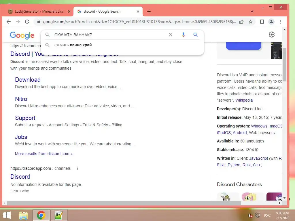The height and width of the screenshot is (221, 295).
Task: Reload the page with the refresh icon
Action: (x=27, y=22)
